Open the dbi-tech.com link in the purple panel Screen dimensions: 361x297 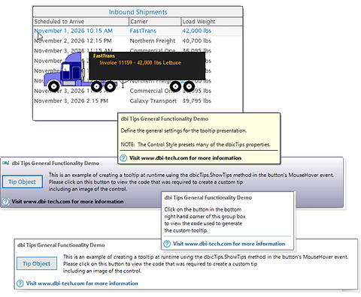click(x=68, y=202)
